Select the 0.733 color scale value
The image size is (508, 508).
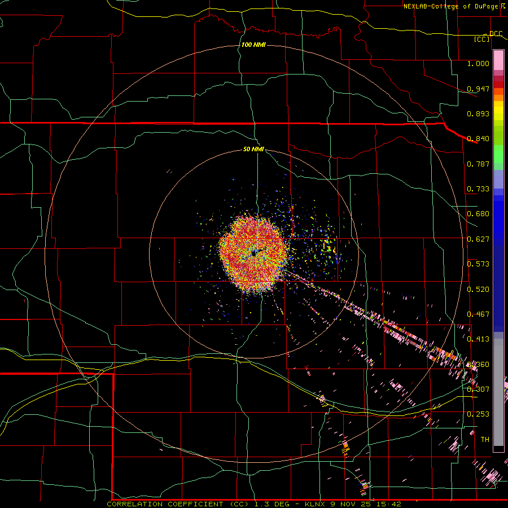click(x=478, y=189)
